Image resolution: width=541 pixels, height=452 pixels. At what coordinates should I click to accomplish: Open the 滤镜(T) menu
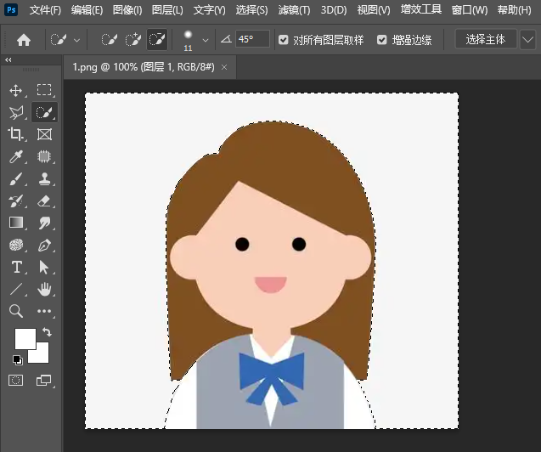coord(294,10)
